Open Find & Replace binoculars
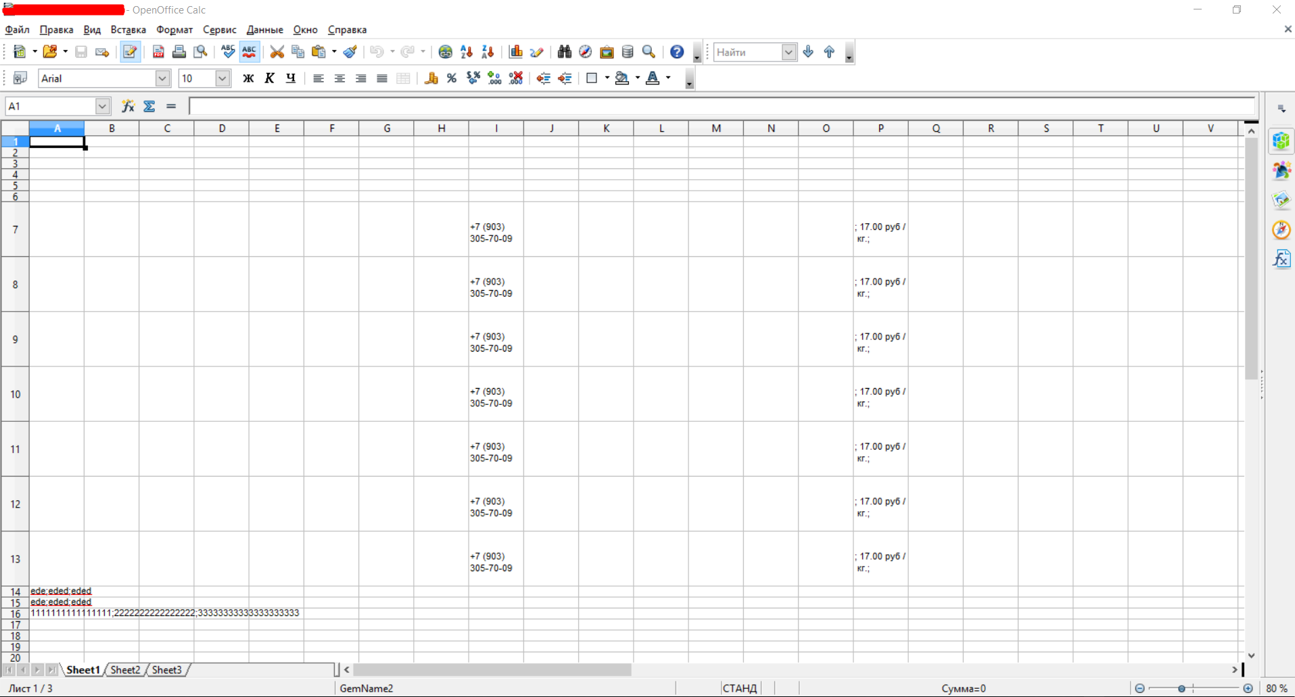Screen dimensions: 1295x697 (564, 52)
